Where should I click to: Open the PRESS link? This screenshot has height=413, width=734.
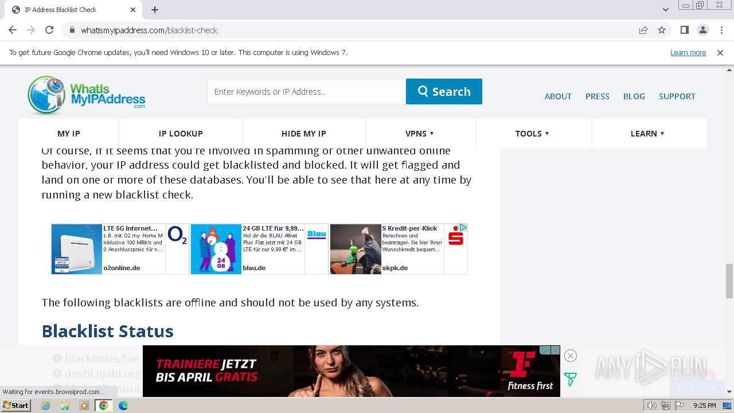point(597,96)
